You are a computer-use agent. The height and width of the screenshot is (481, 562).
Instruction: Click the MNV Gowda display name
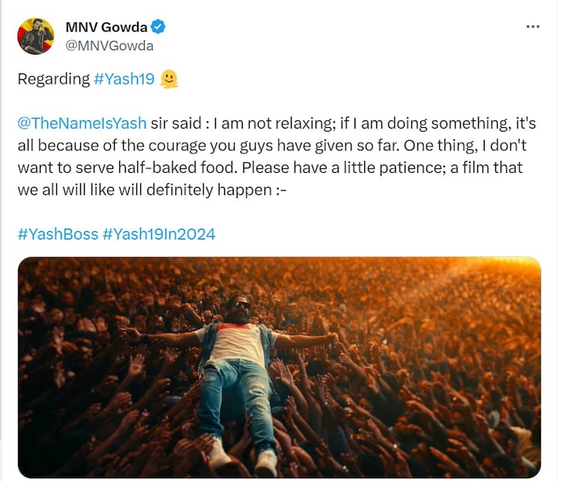[106, 28]
